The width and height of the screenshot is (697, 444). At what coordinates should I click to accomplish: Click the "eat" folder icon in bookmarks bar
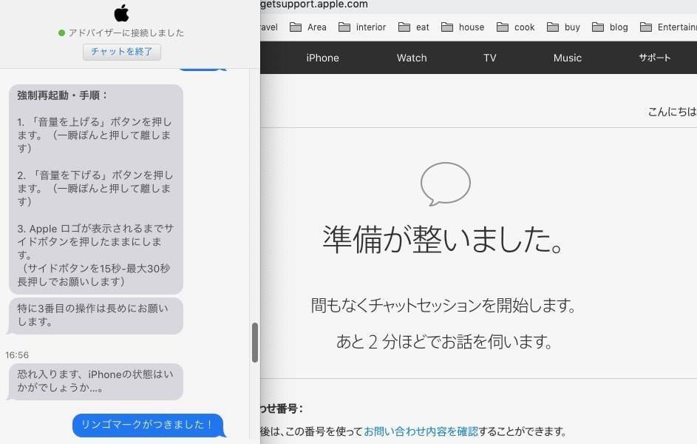point(405,27)
